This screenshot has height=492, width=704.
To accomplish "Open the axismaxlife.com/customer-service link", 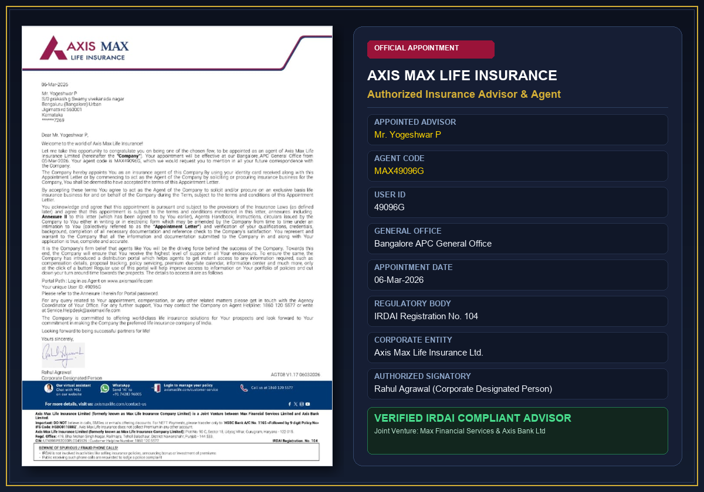I will click(191, 390).
